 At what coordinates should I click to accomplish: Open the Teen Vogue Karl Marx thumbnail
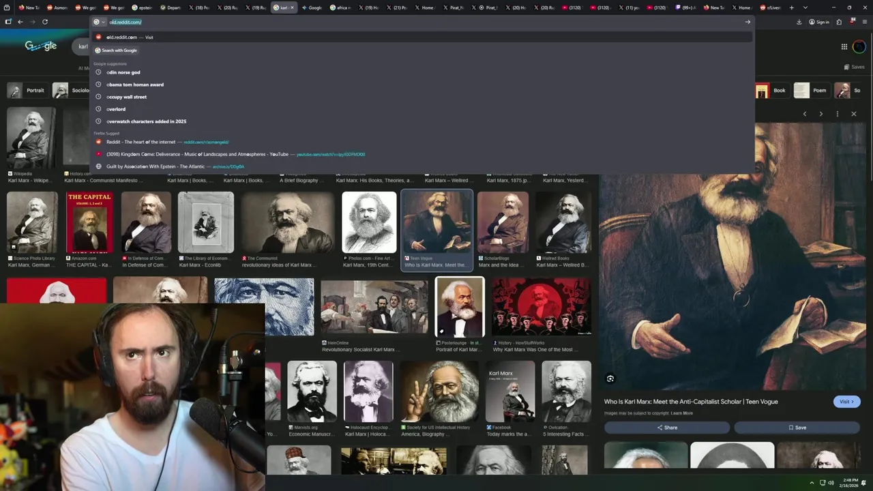tap(437, 222)
